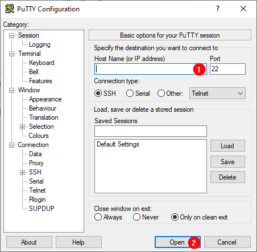Click the PuTTY icon in title bar
The height and width of the screenshot is (252, 257).
[10, 9]
